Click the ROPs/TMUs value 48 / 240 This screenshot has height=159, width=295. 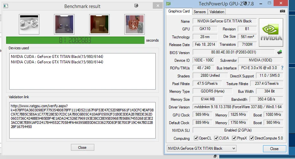coord(204,68)
